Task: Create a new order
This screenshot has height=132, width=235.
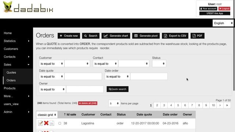Action: [x=69, y=36]
